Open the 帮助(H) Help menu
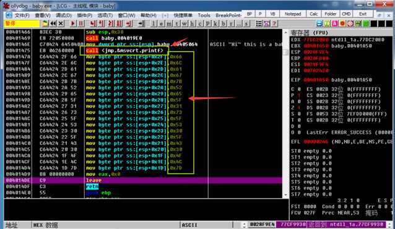The height and width of the screenshot is (229, 395). pos(149,15)
